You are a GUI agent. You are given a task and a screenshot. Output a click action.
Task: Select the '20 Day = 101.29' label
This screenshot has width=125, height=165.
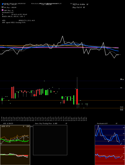(10, 4)
